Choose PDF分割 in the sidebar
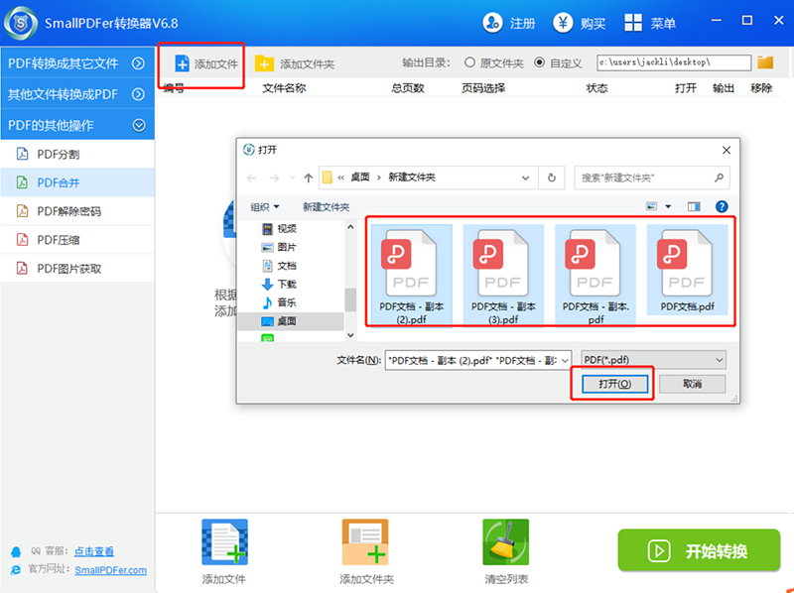The image size is (794, 593). coord(77,155)
